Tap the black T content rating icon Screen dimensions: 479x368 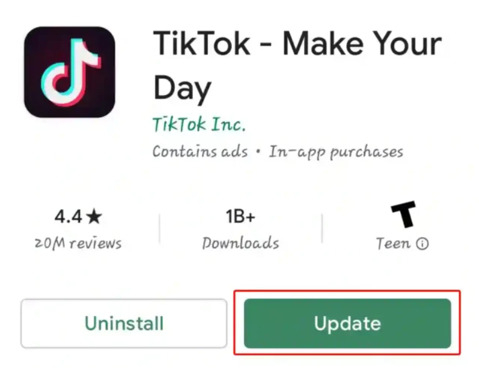[x=403, y=215]
